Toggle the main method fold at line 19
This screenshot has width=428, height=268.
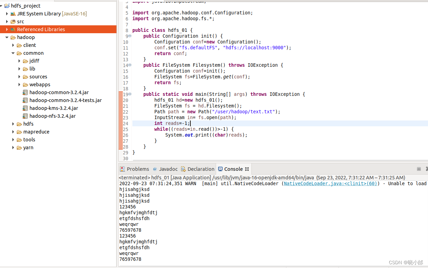[x=130, y=94]
